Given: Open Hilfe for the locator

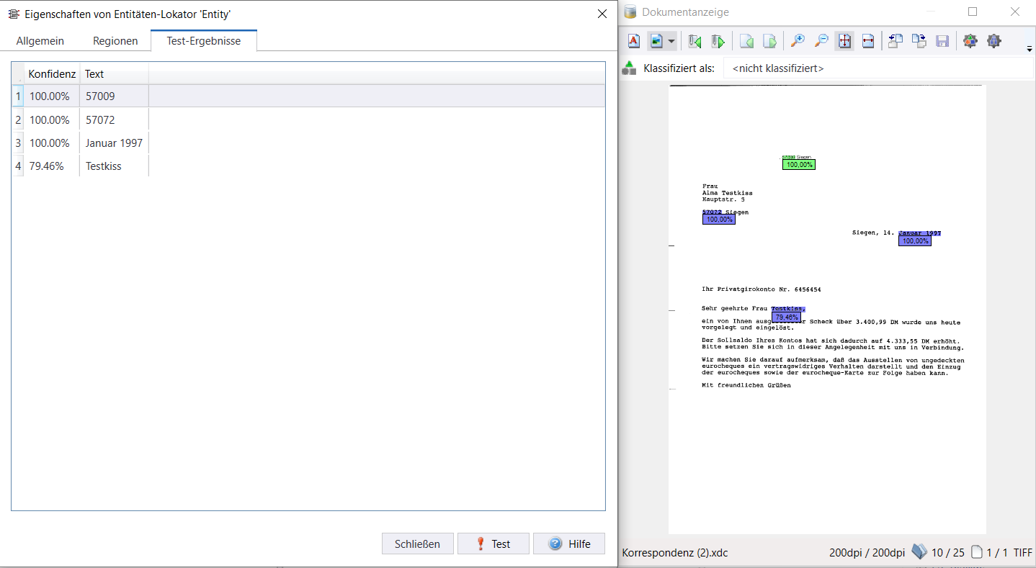Looking at the screenshot, I should (568, 544).
